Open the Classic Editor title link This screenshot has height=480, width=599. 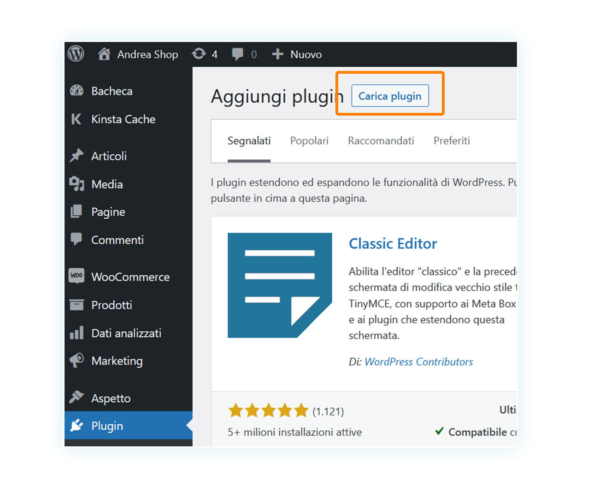pyautogui.click(x=393, y=243)
